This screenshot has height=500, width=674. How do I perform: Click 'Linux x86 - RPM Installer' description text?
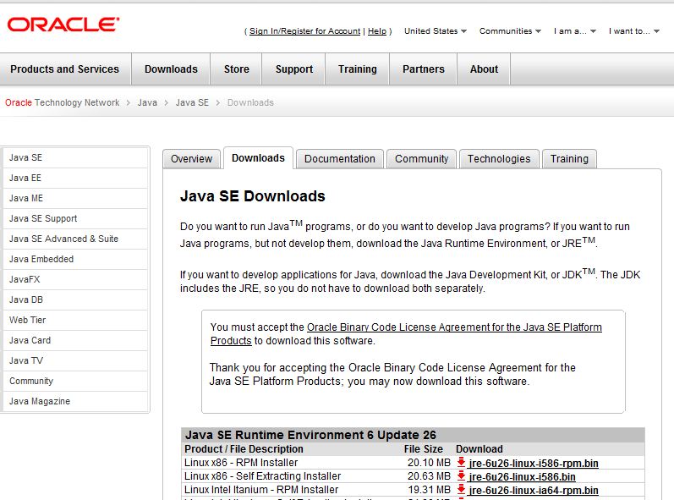241,463
